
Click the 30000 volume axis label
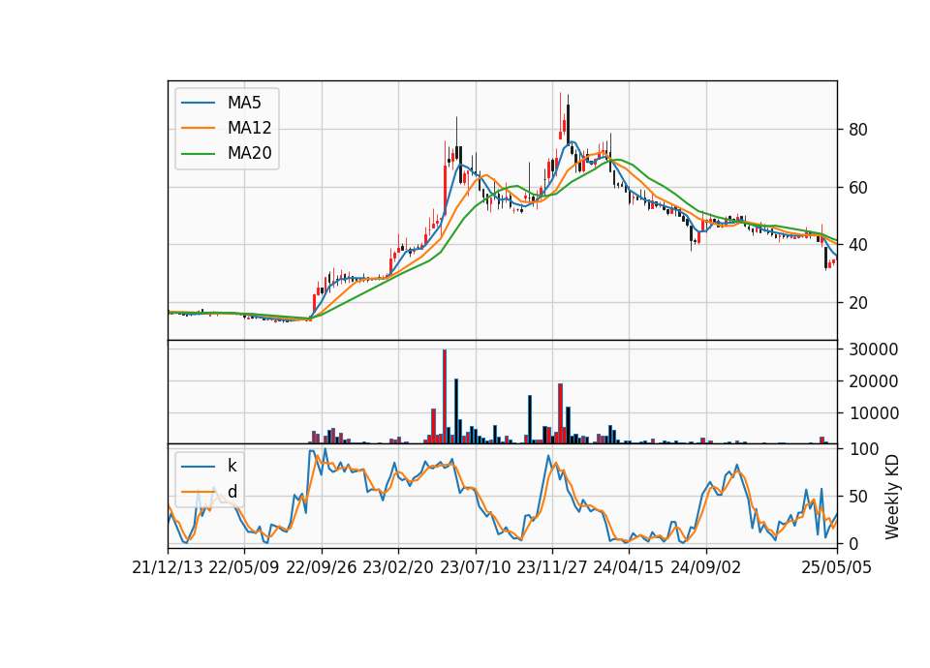pyautogui.click(x=874, y=349)
